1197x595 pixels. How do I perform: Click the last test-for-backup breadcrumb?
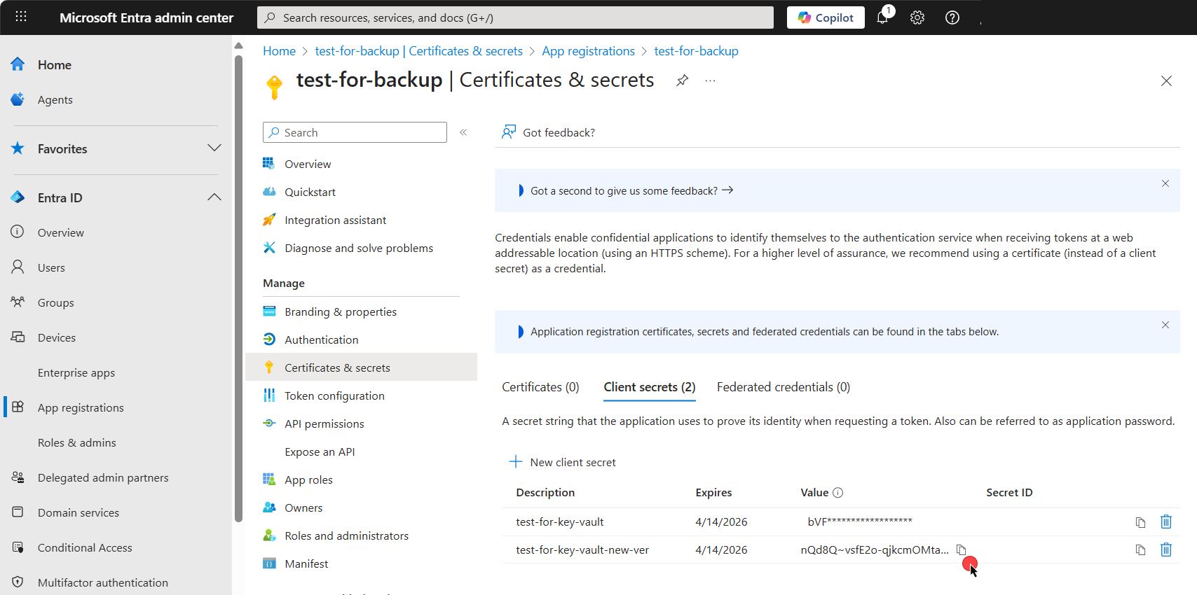pos(696,51)
